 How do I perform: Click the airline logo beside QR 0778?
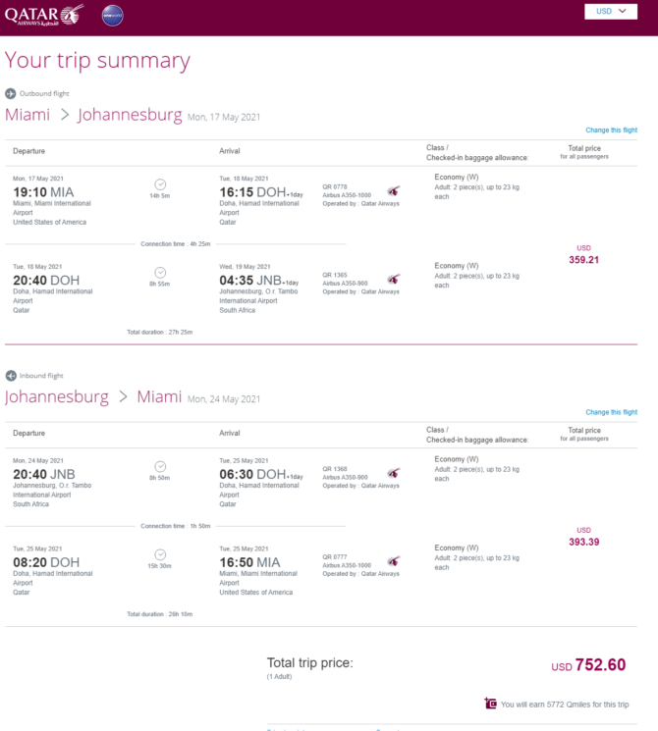[x=394, y=190]
